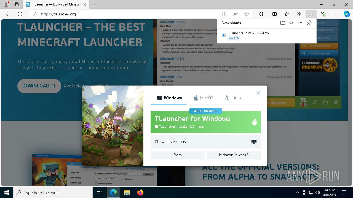Open Collections icon
Viewport: 353px width, 198px height.
pyautogui.click(x=299, y=14)
